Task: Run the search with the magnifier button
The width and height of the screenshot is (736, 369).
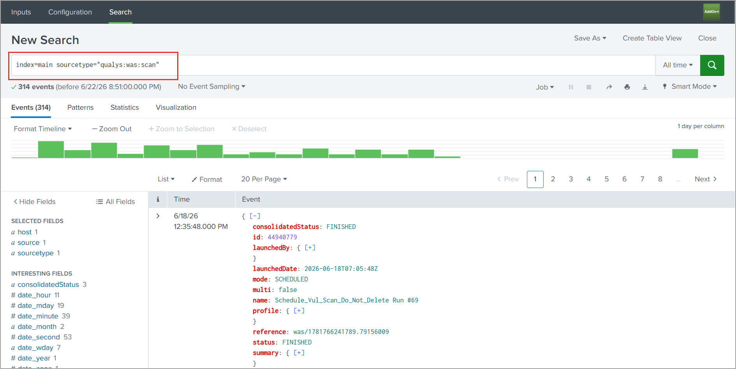Action: [712, 65]
